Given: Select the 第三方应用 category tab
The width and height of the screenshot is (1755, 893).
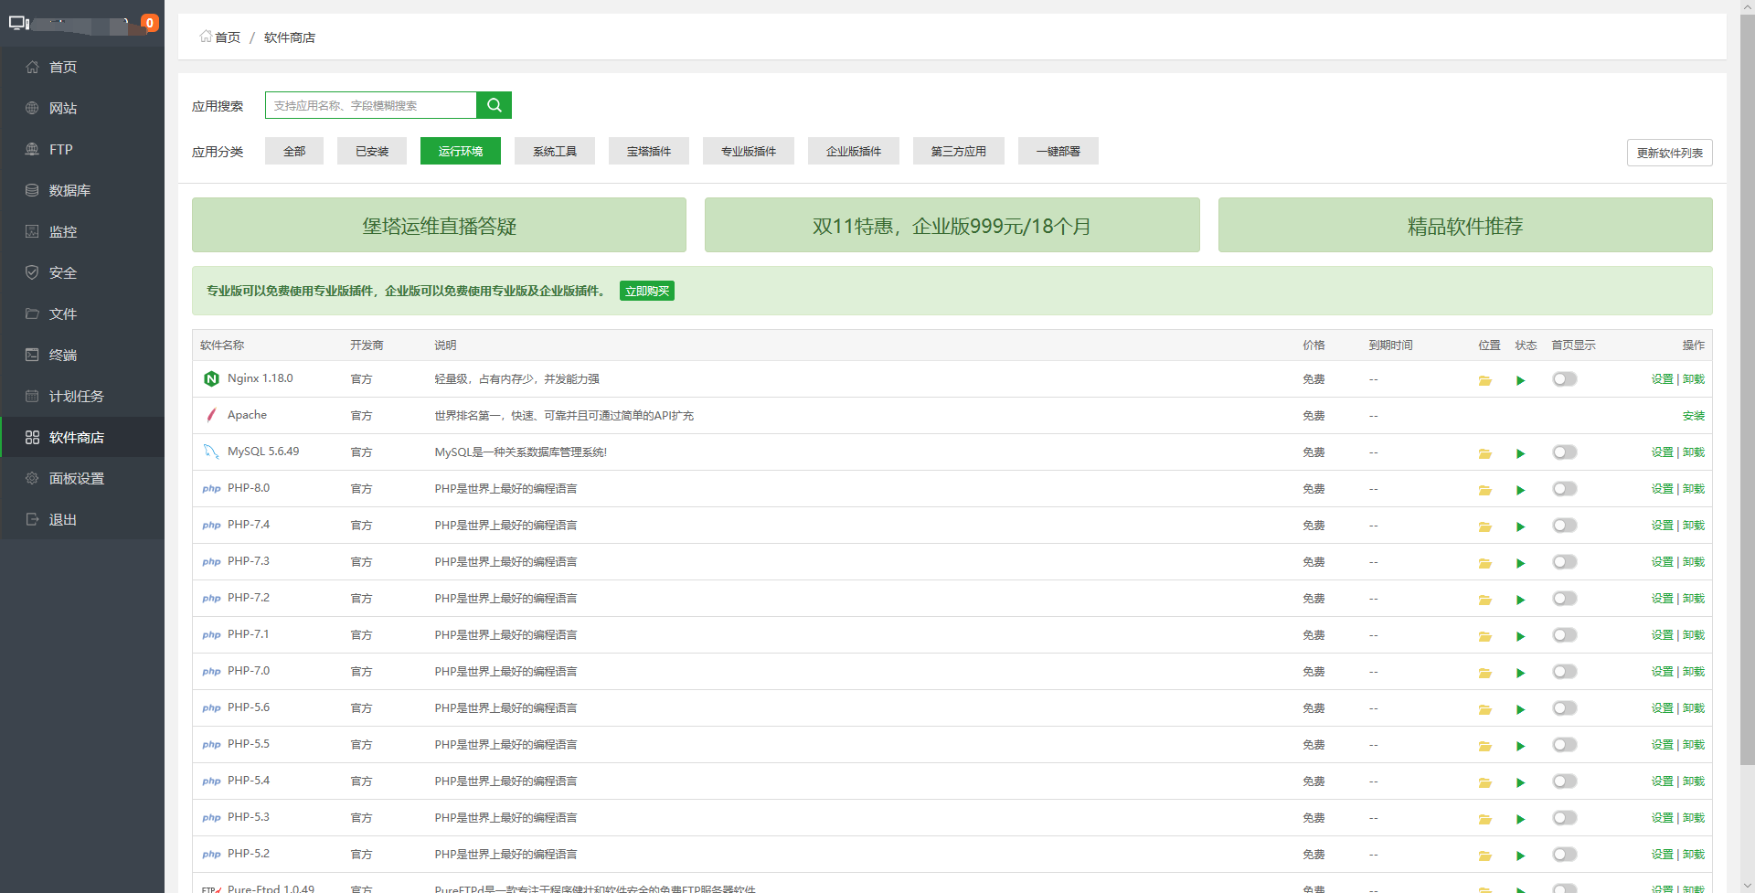Looking at the screenshot, I should coord(959,151).
